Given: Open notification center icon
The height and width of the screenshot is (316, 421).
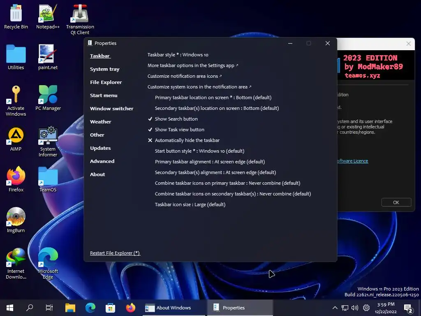Looking at the screenshot, I should click(x=408, y=308).
